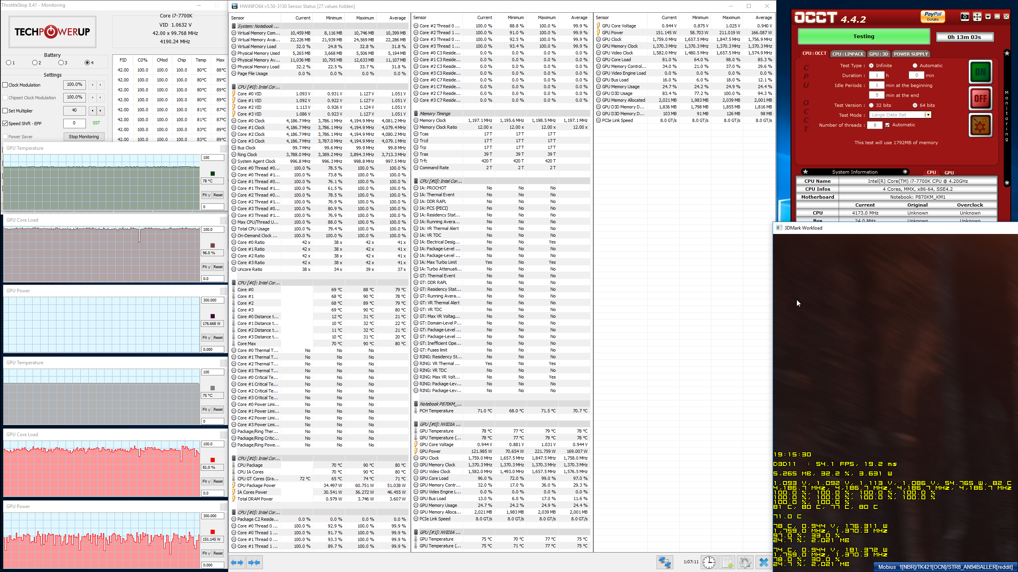The width and height of the screenshot is (1018, 572).
Task: Close the top GPU Temperature graph panel
Action: click(x=223, y=149)
